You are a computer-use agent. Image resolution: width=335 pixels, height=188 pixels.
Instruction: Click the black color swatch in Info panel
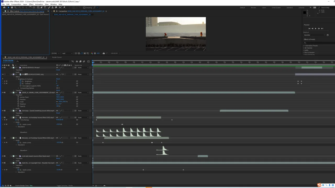[x=304, y=13]
